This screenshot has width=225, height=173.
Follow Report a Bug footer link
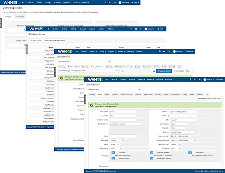[199, 171]
